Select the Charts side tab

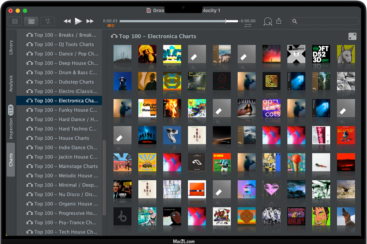coord(11,160)
